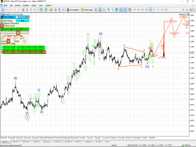Toggle the checked sixth wave-degree checkbox

18,32
